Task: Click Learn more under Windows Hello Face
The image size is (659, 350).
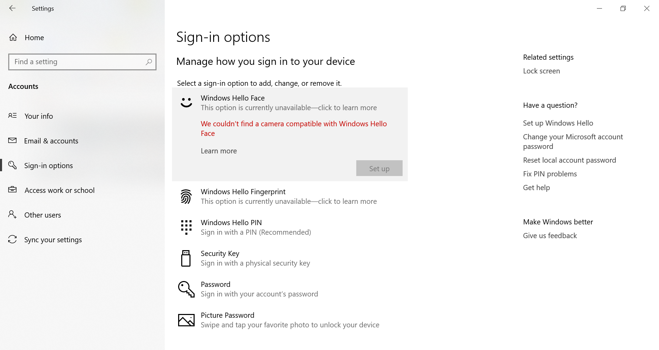Action: point(219,151)
